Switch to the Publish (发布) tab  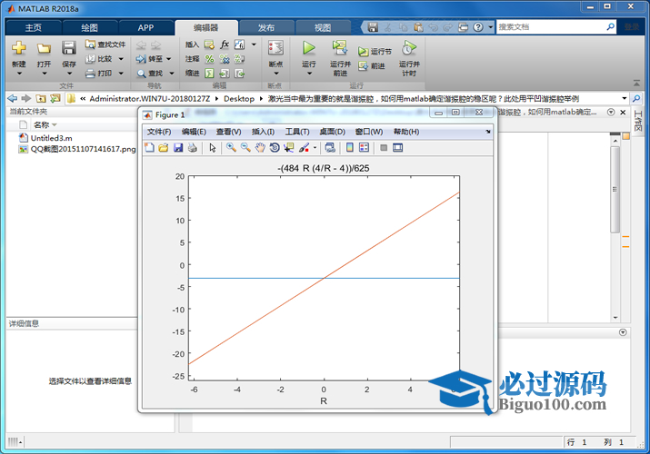point(266,28)
